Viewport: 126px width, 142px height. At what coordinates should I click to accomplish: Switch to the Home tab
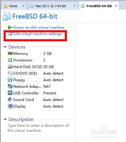pos(13,6)
